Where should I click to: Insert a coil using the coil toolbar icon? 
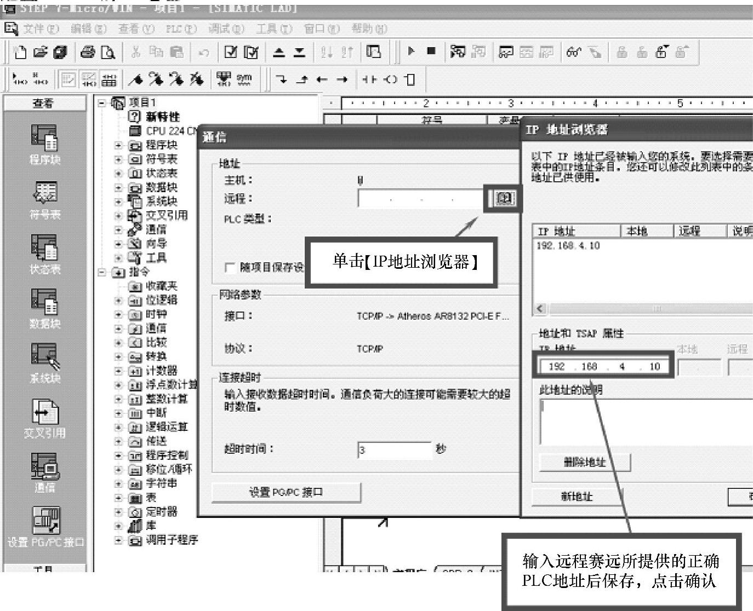click(391, 79)
